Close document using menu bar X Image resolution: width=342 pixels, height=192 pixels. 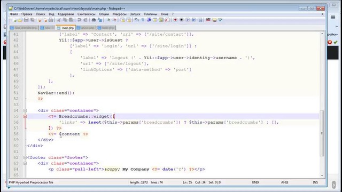pos(322,14)
